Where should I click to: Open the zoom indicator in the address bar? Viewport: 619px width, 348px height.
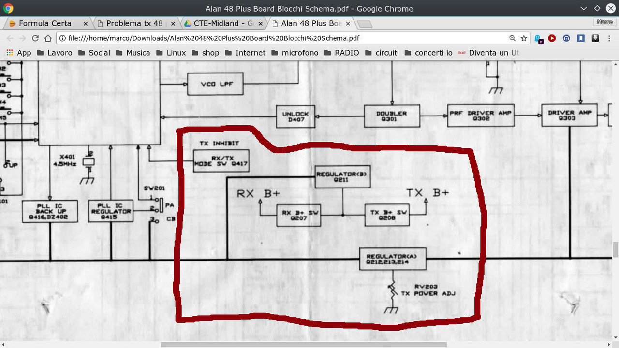(x=512, y=38)
